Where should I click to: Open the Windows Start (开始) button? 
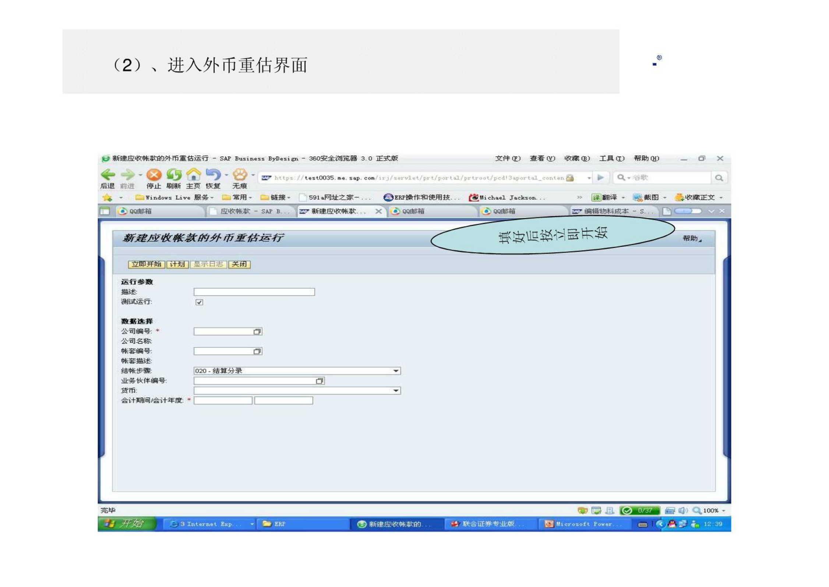127,524
